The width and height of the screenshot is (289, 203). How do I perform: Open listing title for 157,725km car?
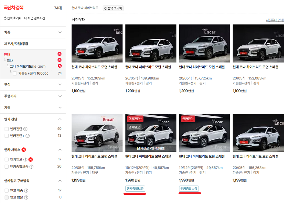[202, 67]
